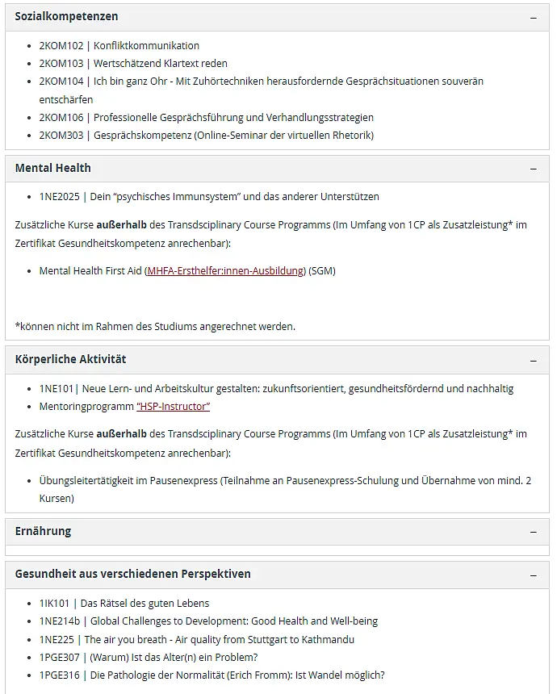Select the 2KOM102 Konfliktkommunikation course entry
The height and width of the screenshot is (694, 557).
pyautogui.click(x=119, y=45)
